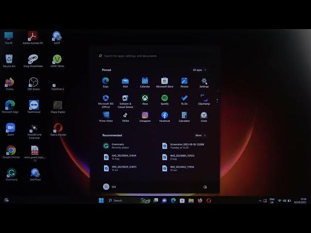This screenshot has width=311, height=233.
Task: Open Facebook pinned app
Action: pyautogui.click(x=165, y=117)
